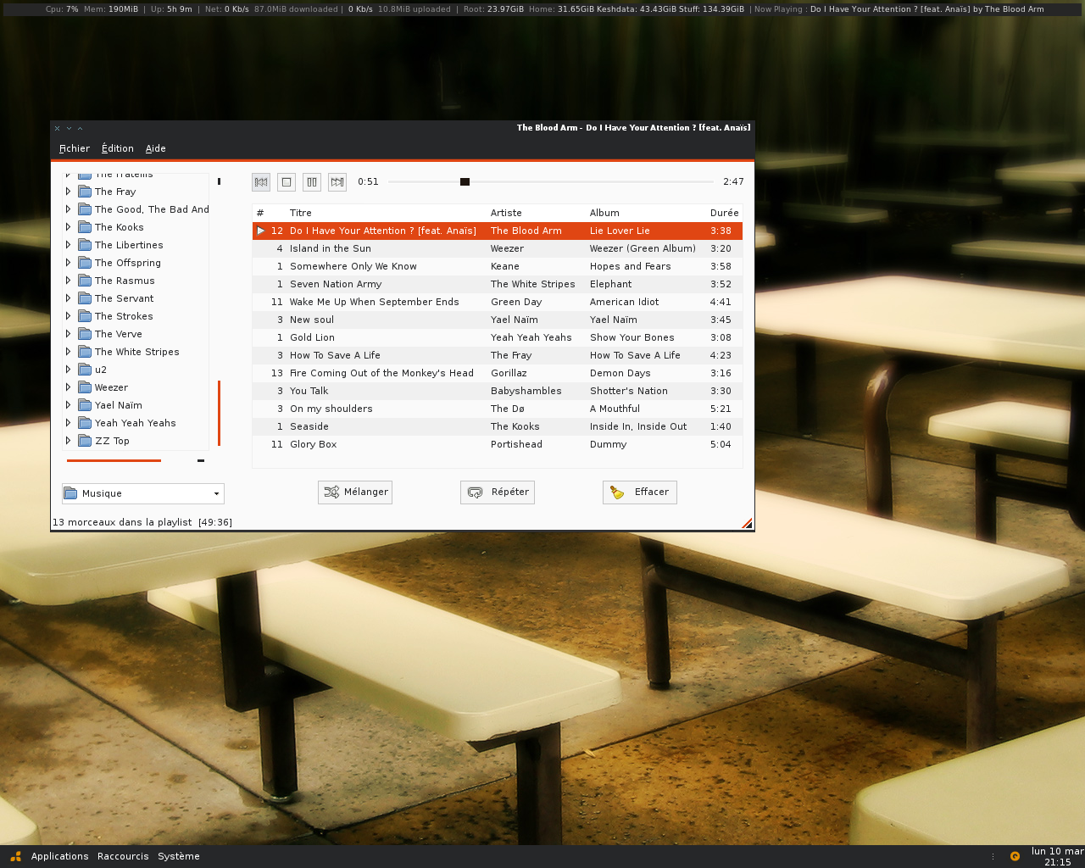The width and height of the screenshot is (1085, 868).
Task: Click the play indicator on track 12
Action: point(261,231)
